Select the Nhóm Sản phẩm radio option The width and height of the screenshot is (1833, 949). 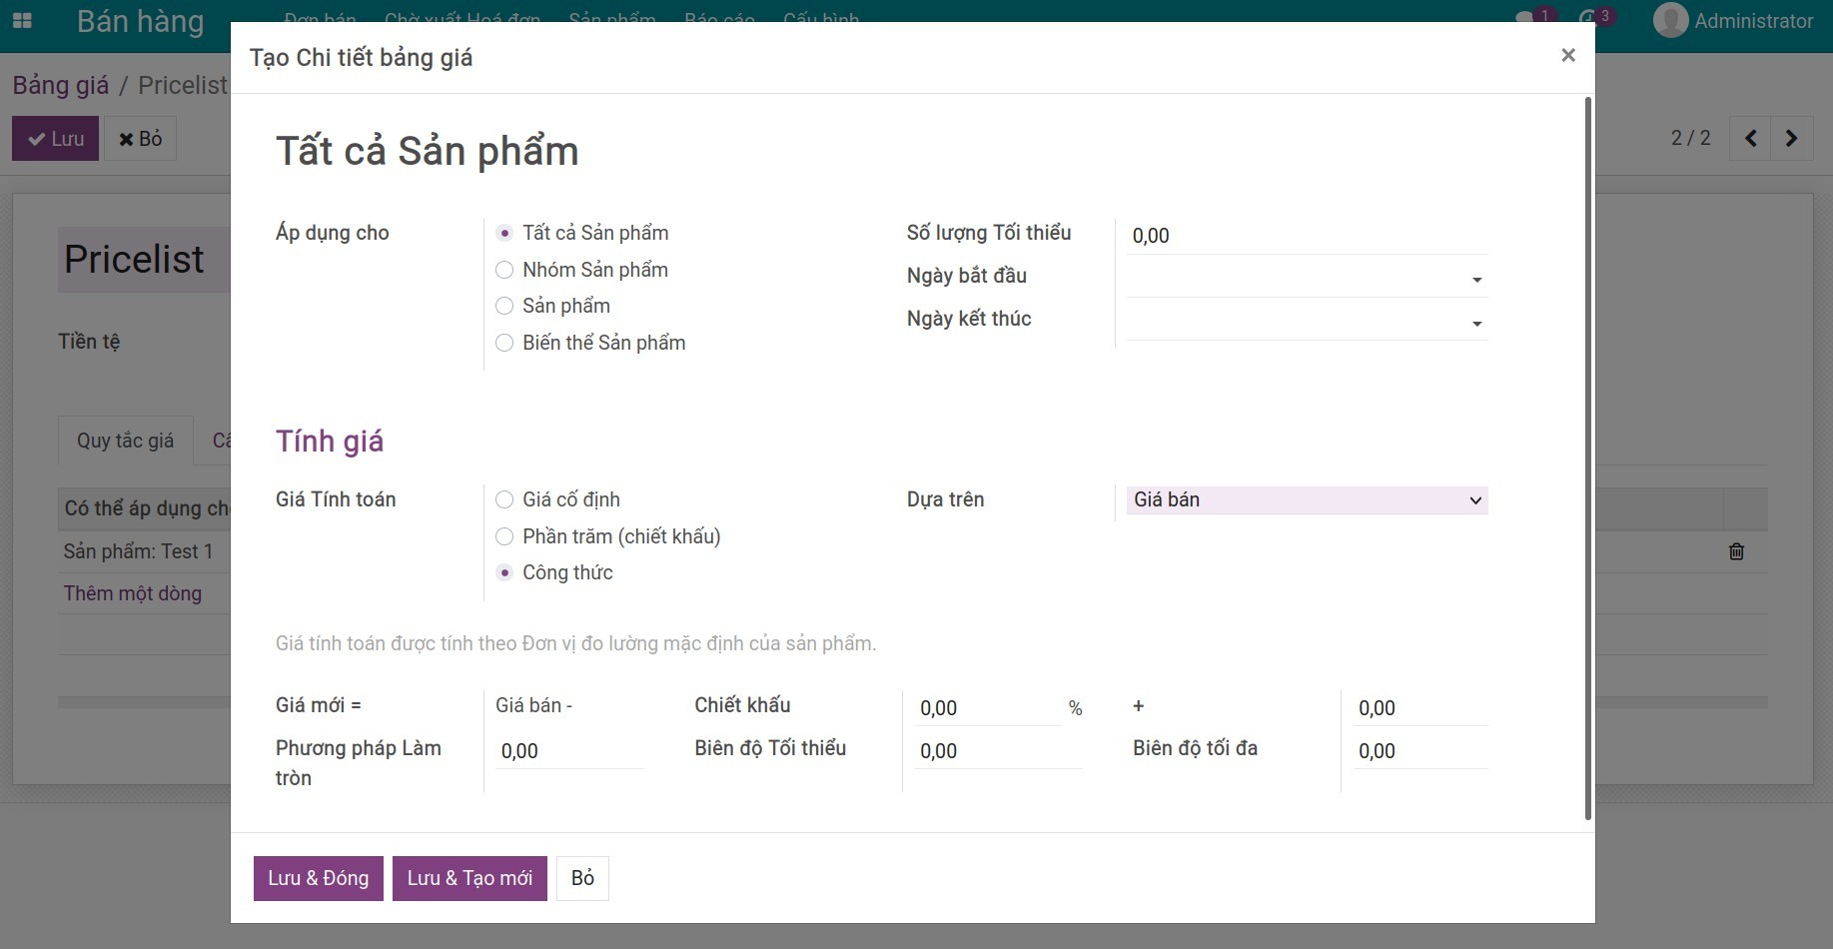[504, 270]
